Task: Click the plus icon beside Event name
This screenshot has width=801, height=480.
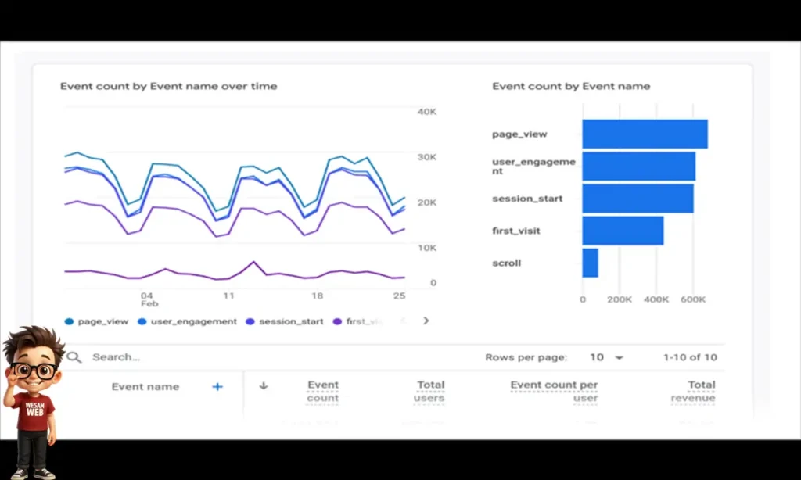Action: [x=217, y=386]
